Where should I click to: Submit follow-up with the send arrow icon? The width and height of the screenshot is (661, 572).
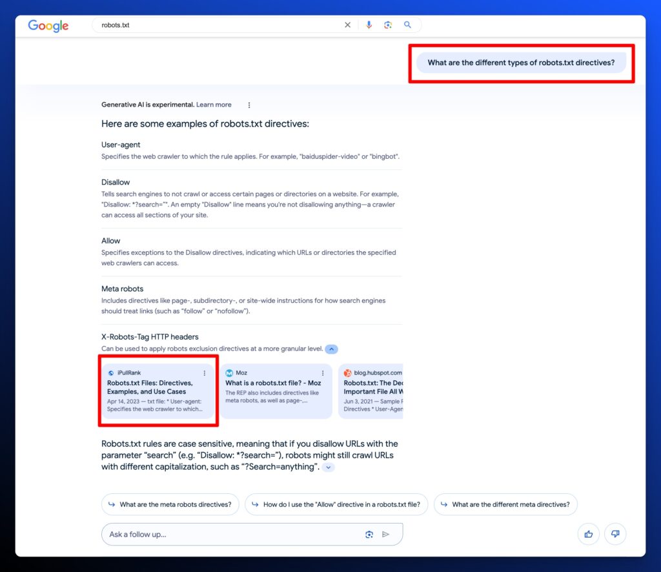(x=386, y=535)
